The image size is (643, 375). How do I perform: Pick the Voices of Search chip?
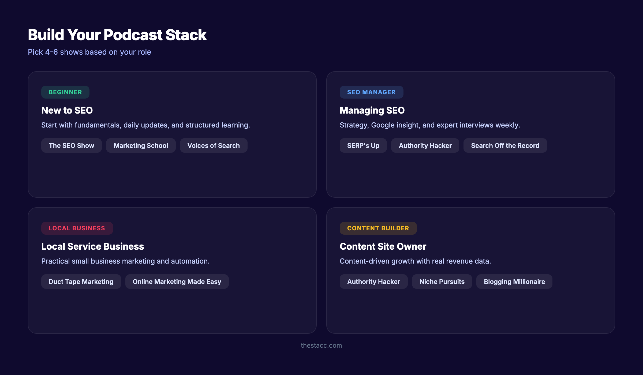coord(214,145)
